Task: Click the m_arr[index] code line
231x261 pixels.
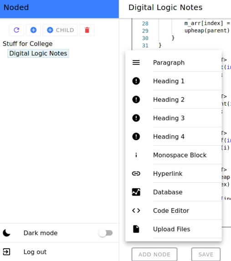Action: pos(207,23)
